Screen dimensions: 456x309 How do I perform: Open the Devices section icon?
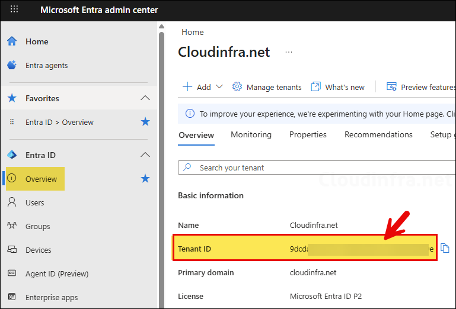[x=11, y=250]
